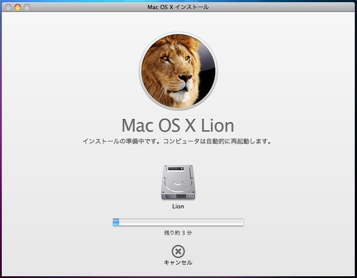Click the '残り約 3 分' remaining time text

pos(178,233)
